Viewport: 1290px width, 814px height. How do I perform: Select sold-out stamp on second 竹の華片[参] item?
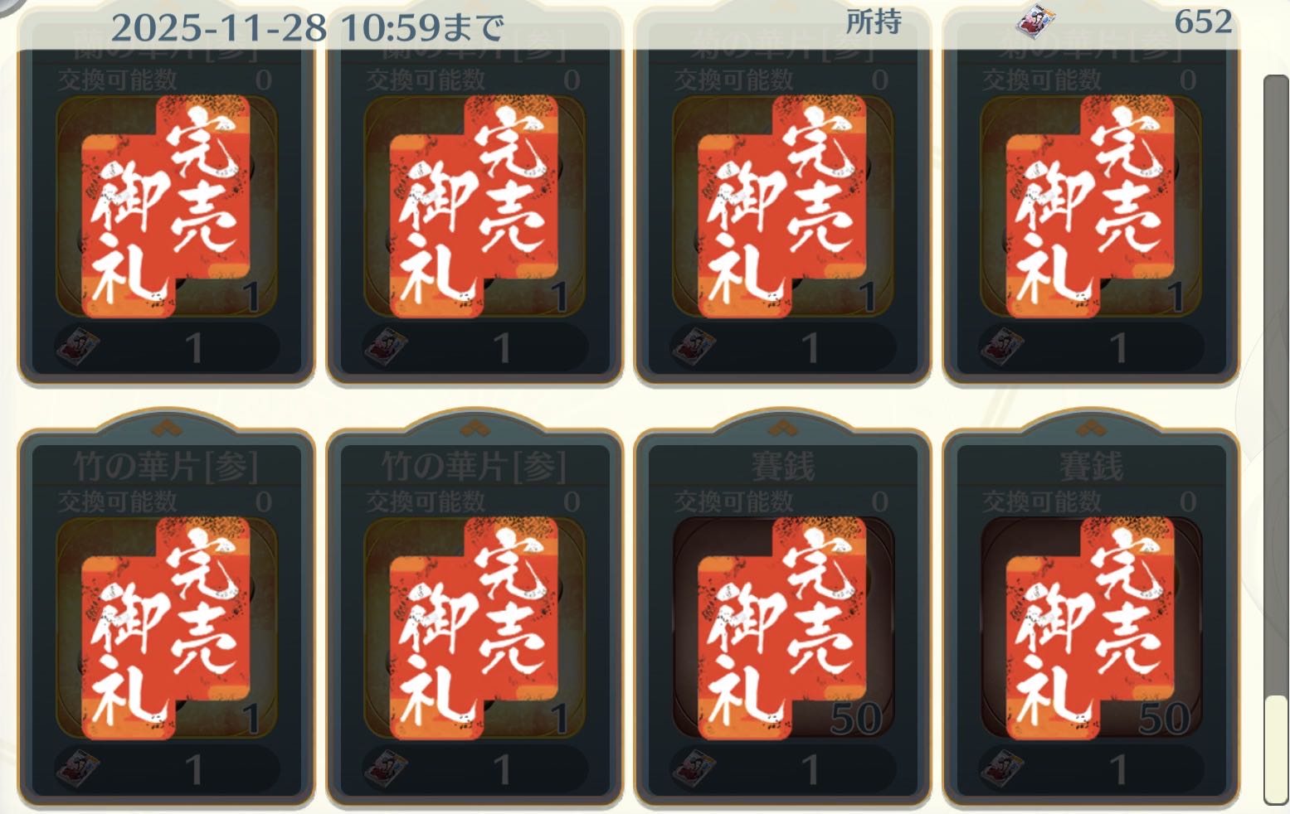tap(474, 628)
